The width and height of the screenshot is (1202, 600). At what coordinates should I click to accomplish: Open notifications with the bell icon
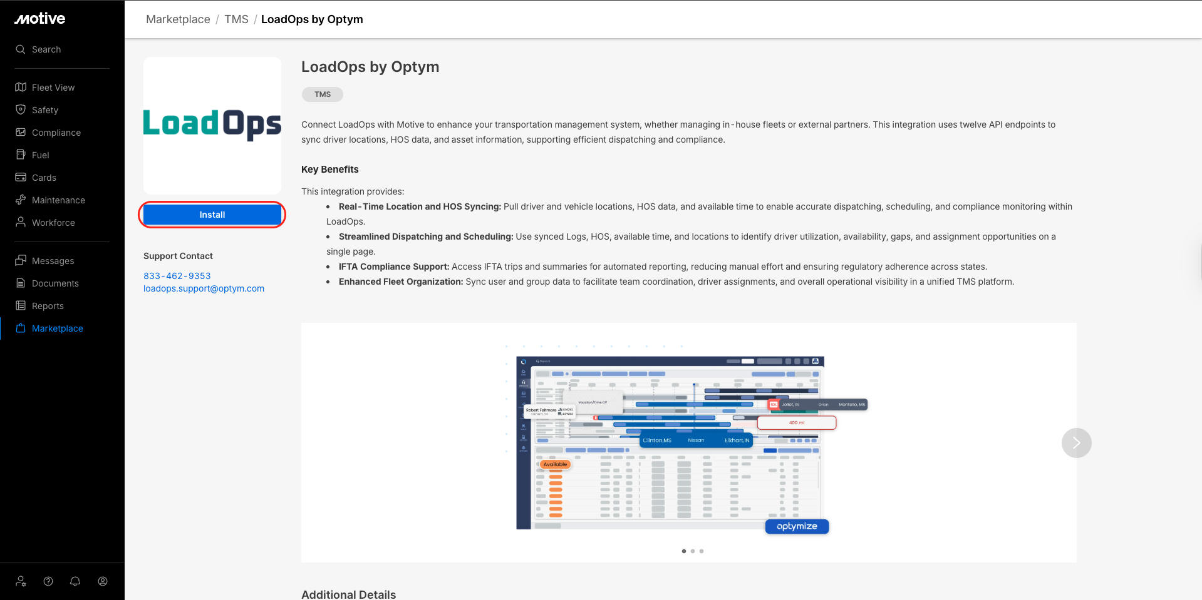click(75, 581)
